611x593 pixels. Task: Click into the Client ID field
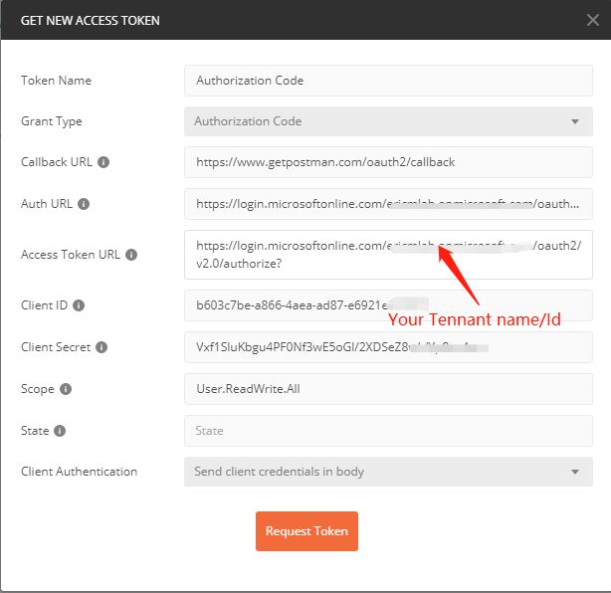(x=388, y=305)
